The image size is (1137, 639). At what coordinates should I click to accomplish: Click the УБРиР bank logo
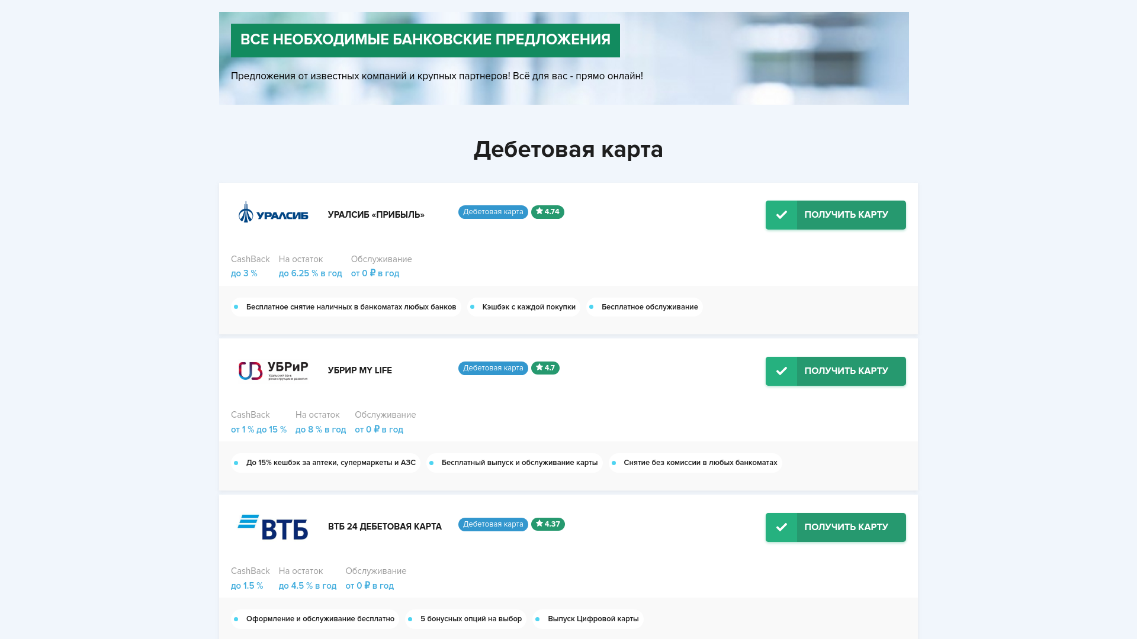point(273,371)
